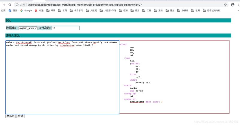The width and height of the screenshot is (240, 125).
Task: Expand the 数据库 bookmark folder
Action: click(183, 10)
